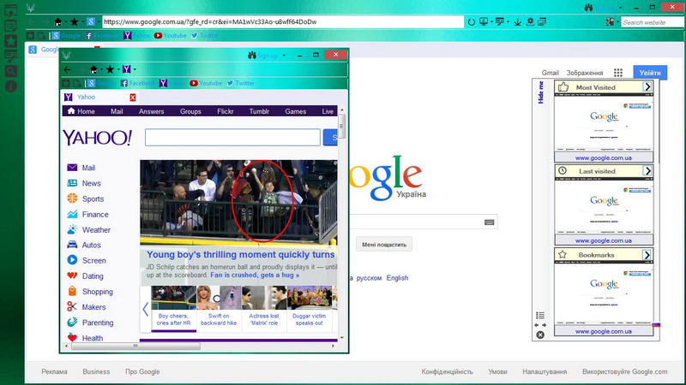This screenshot has width=686, height=385.
Task: Click the comment-pencil icon in main toolbar
Action: (500, 21)
